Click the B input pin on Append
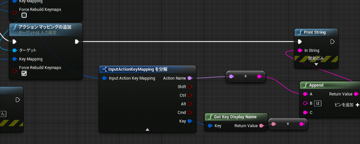The image size is (360, 144). coord(305,103)
